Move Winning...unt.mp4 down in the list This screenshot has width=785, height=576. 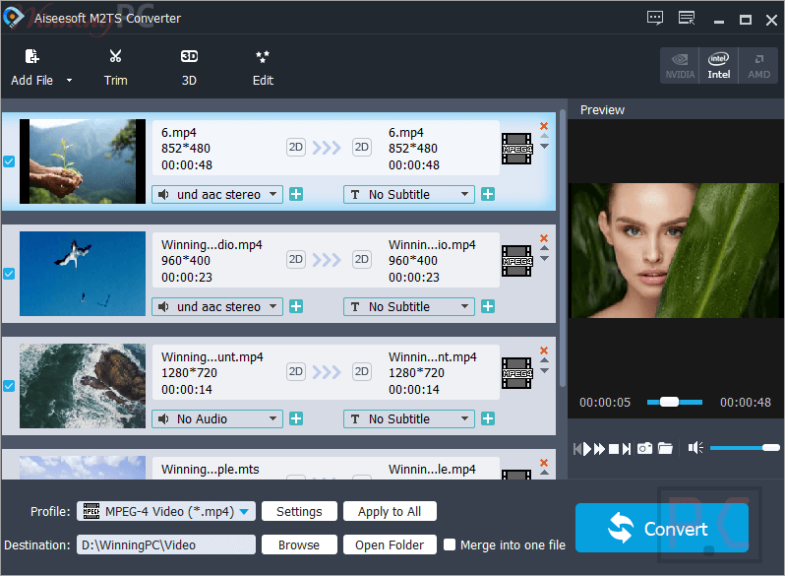click(x=545, y=371)
